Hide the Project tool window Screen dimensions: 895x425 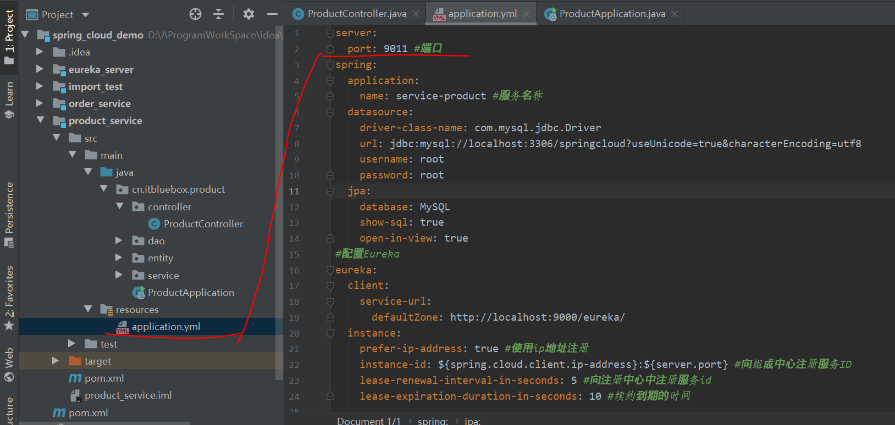[272, 14]
